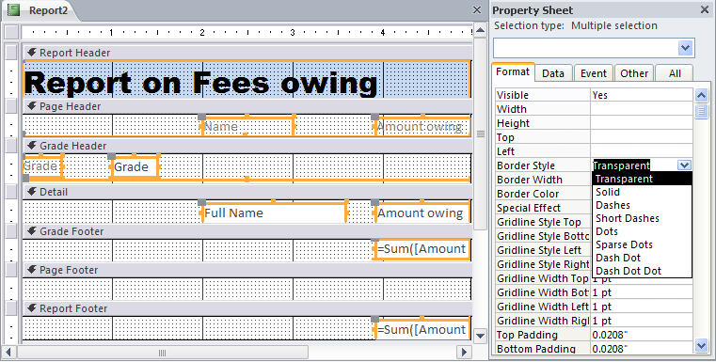716x362 pixels.
Task: Close the Report2 document window
Action: click(x=477, y=9)
